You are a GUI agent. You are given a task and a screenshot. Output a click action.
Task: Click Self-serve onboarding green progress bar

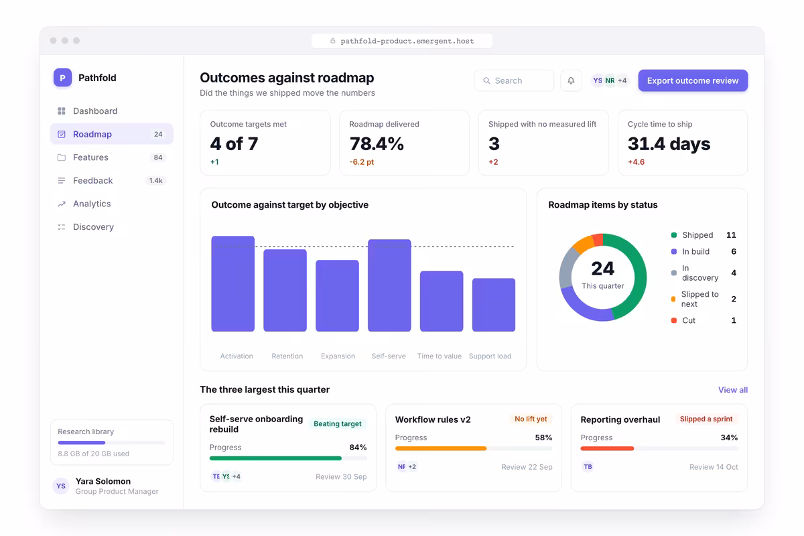275,458
